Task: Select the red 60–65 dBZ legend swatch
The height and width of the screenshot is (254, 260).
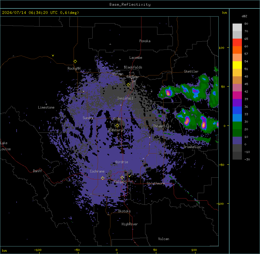Action: [237, 43]
